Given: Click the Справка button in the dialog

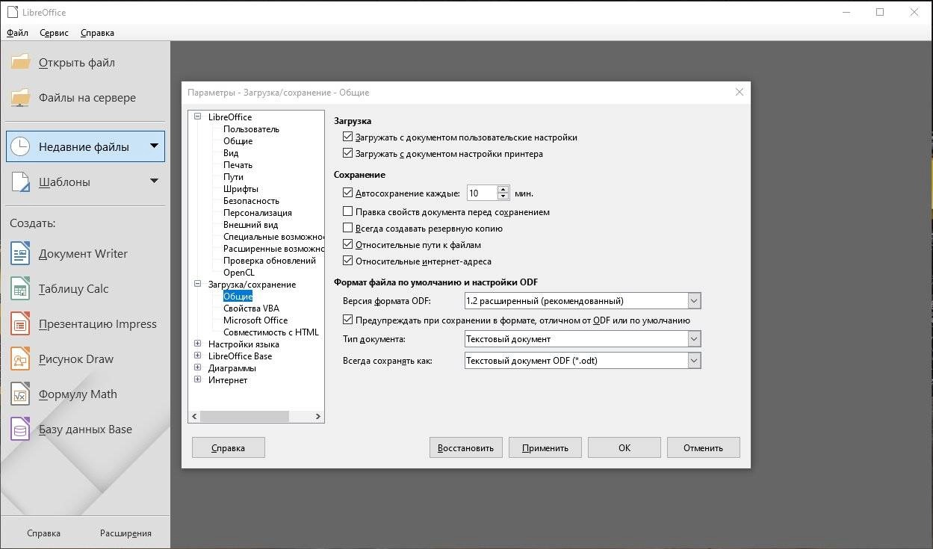Looking at the screenshot, I should (229, 447).
